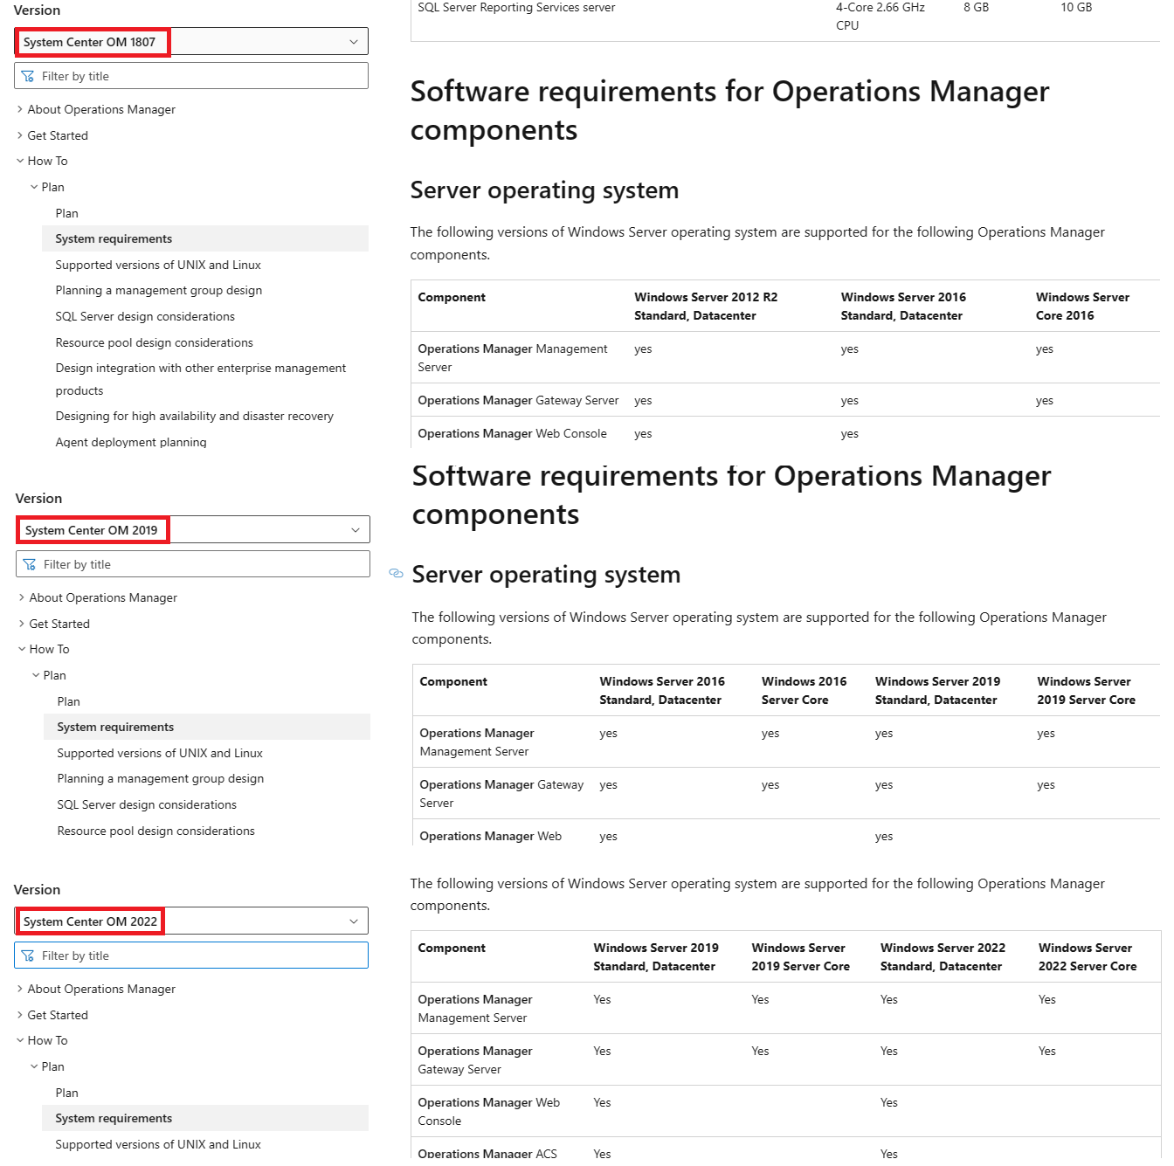Click the Windows Server Core 2016 column header
The image size is (1174, 1166).
click(1082, 307)
